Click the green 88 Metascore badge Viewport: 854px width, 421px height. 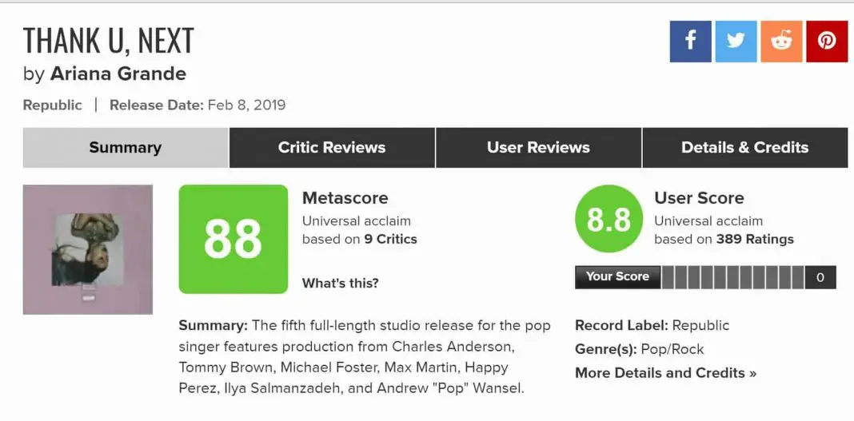point(233,238)
